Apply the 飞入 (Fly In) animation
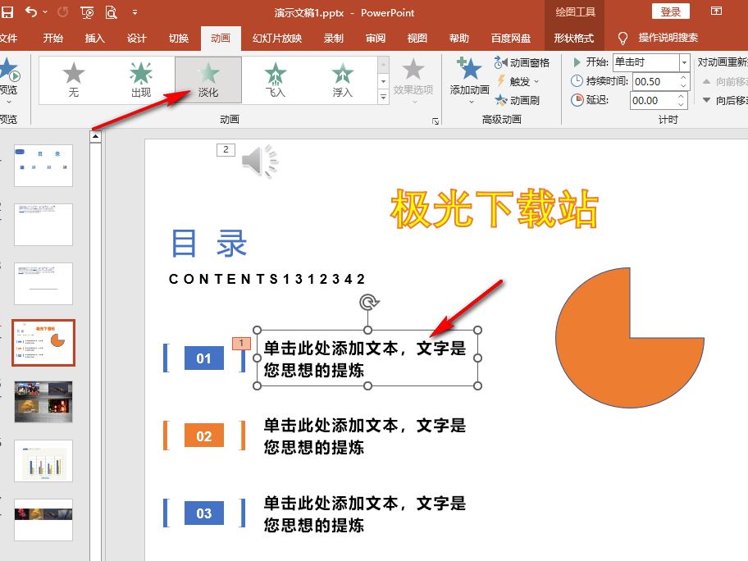 point(276,80)
